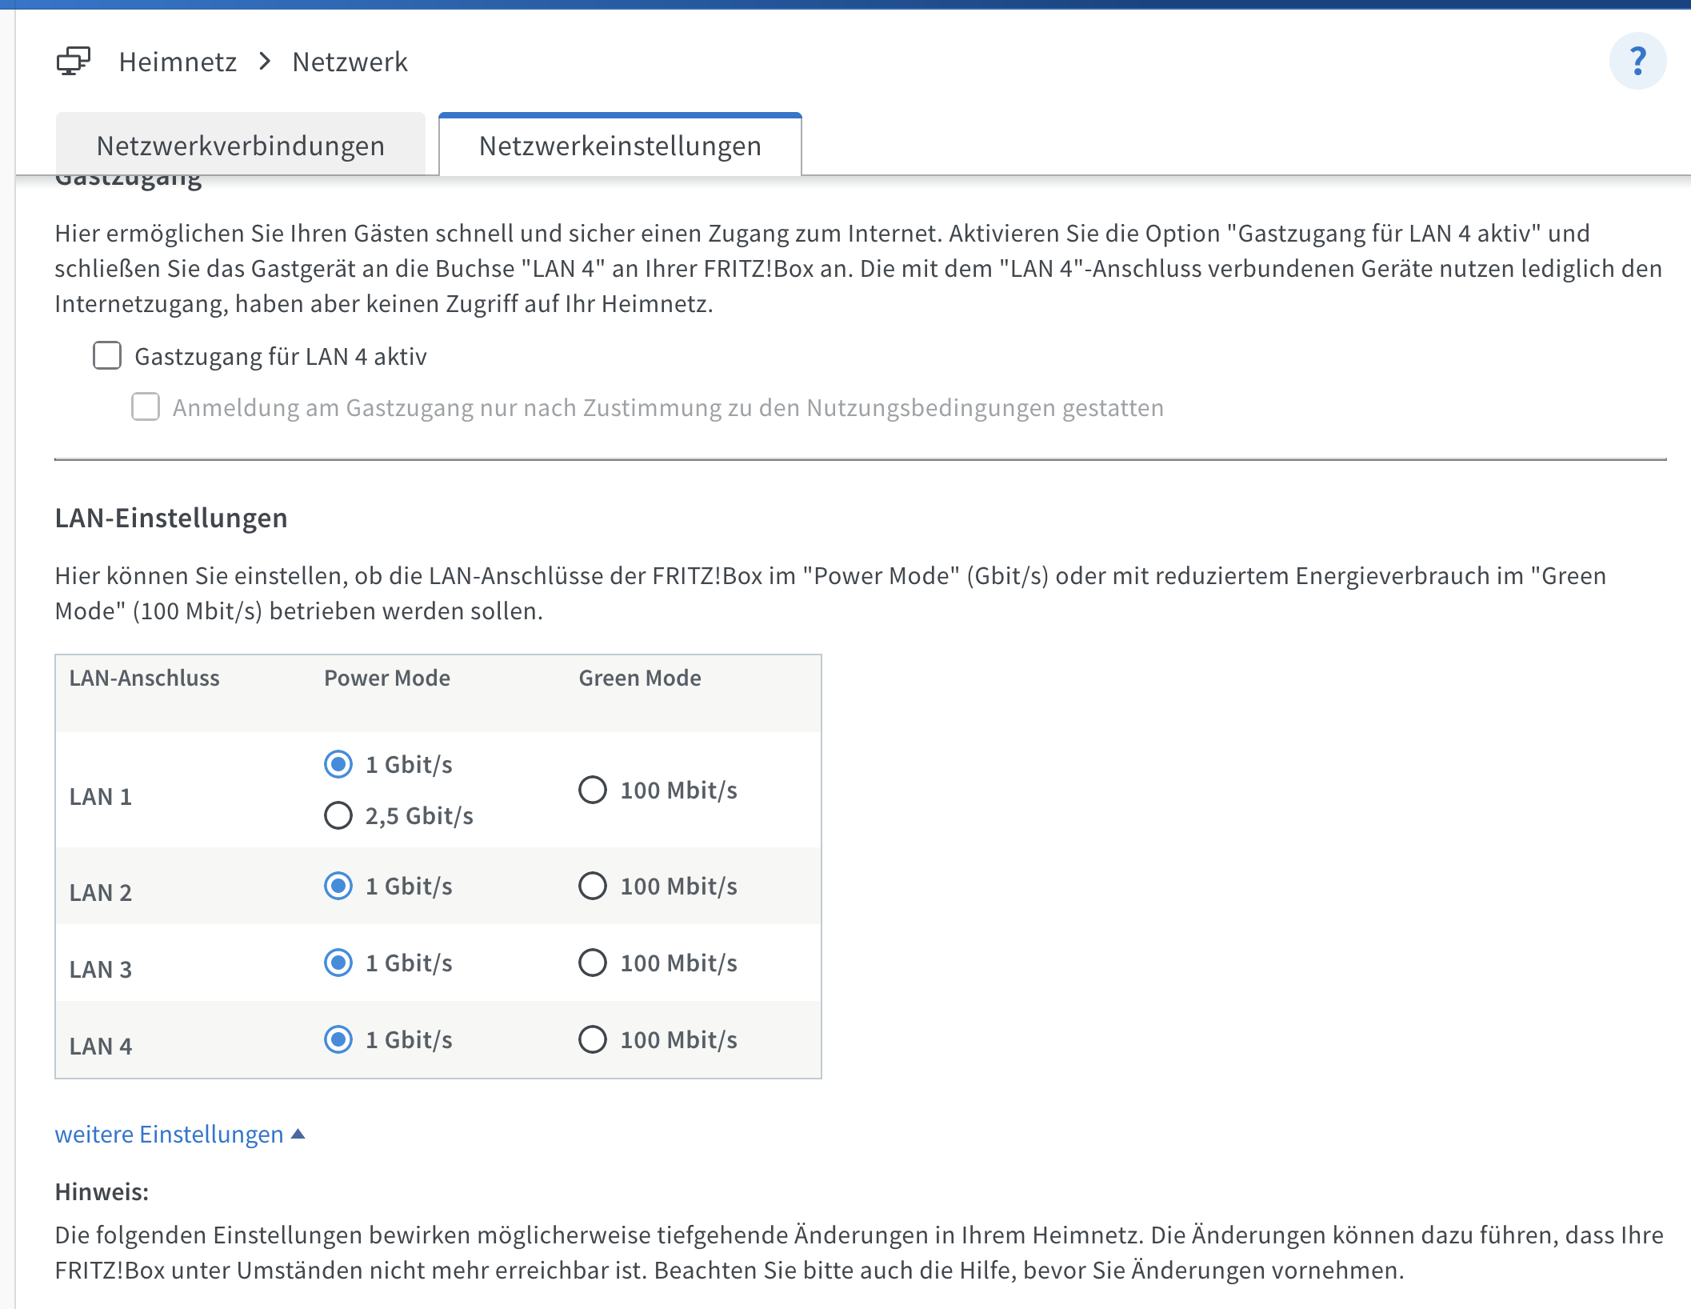This screenshot has height=1309, width=1691.
Task: Choose 1 Gbit/s Power Mode for LAN 4
Action: click(x=338, y=1039)
